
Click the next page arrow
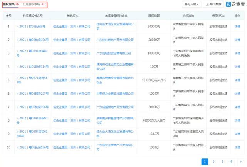(x=241, y=162)
